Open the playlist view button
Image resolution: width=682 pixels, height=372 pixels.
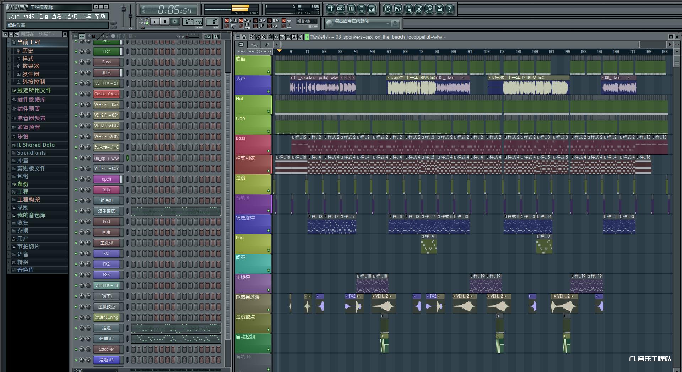[x=330, y=9]
